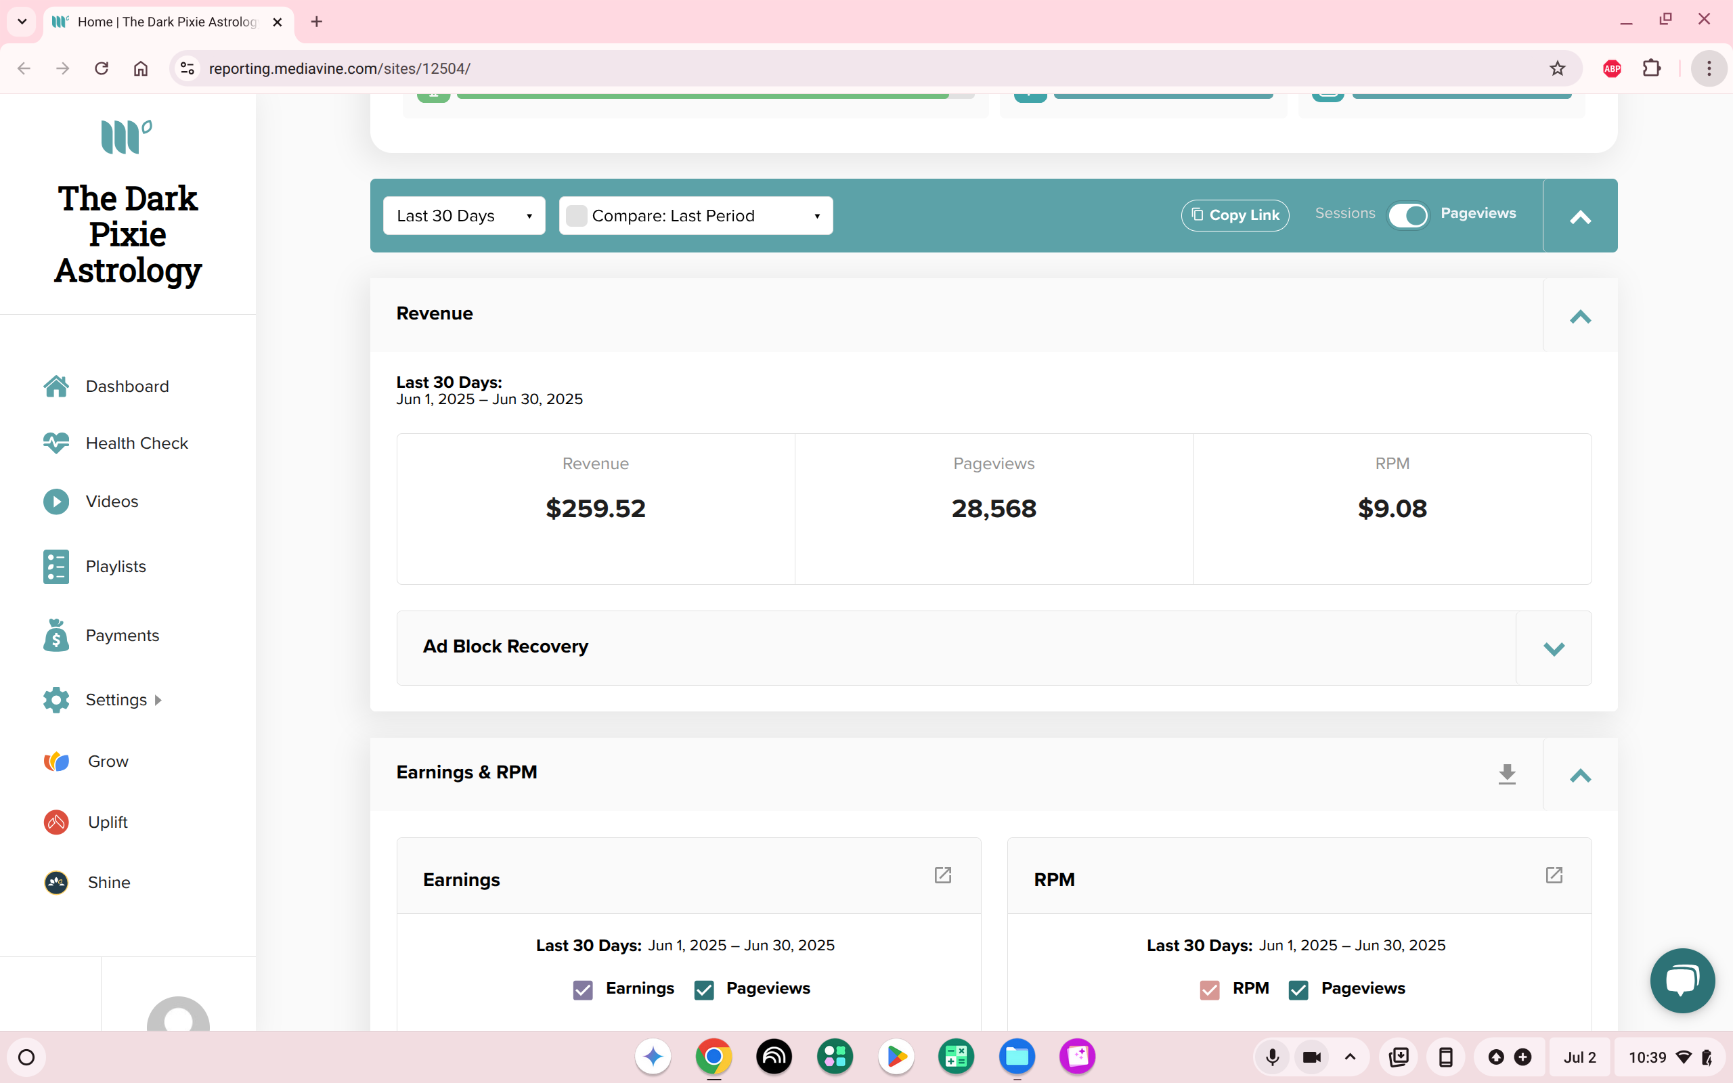This screenshot has width=1733, height=1083.
Task: Close the Dark Pixie Astrology tab
Action: 277,22
